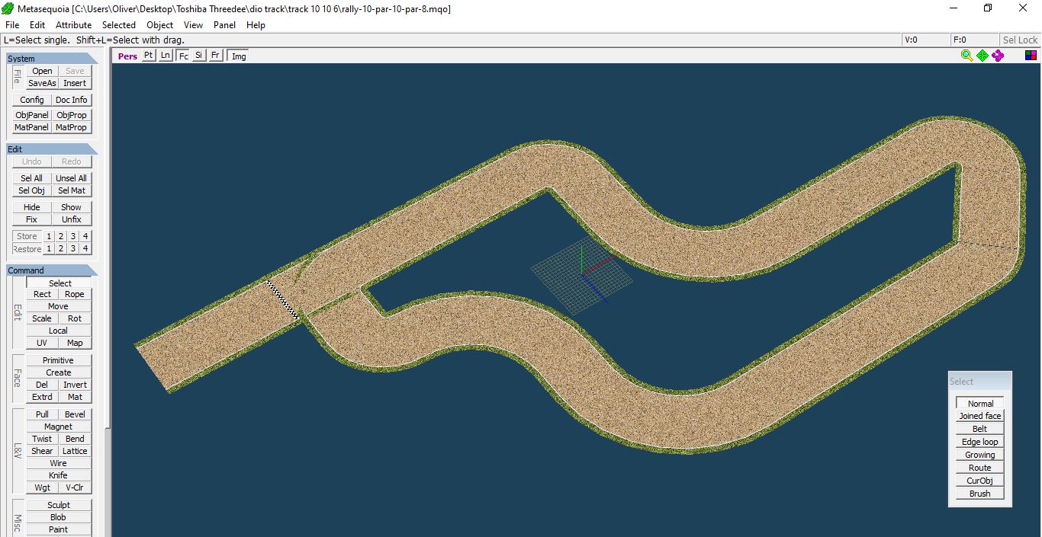Activate the Paint command
Screen dimensions: 1042x537
[58, 529]
